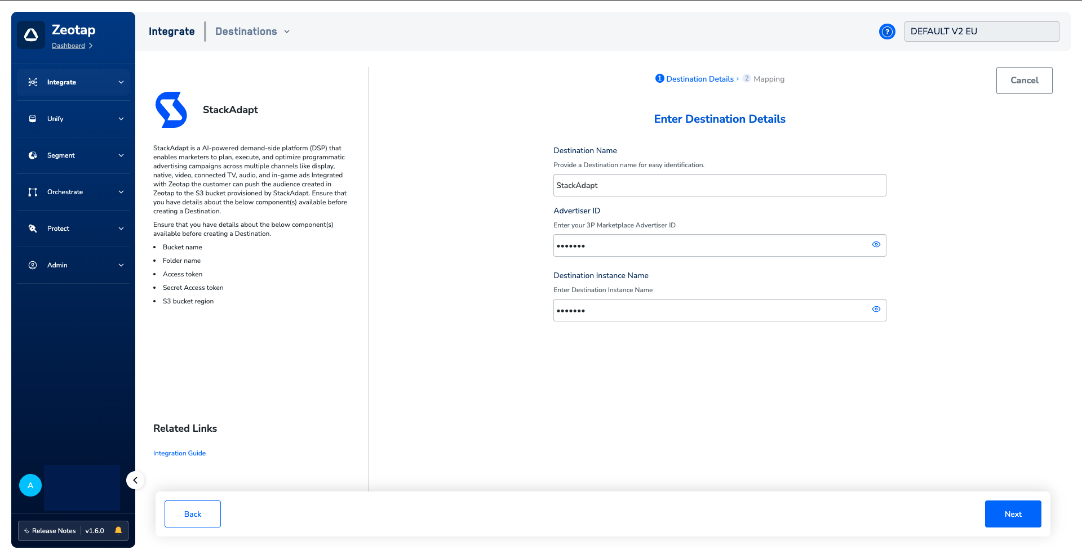Click the Segment pie chart icon
The image size is (1082, 559).
pyautogui.click(x=33, y=155)
